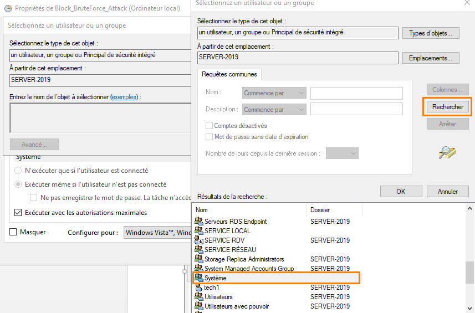Click the Utilisateurs avec pouvoir group icon
Viewport: 475px width, 313px height.
tap(200, 306)
